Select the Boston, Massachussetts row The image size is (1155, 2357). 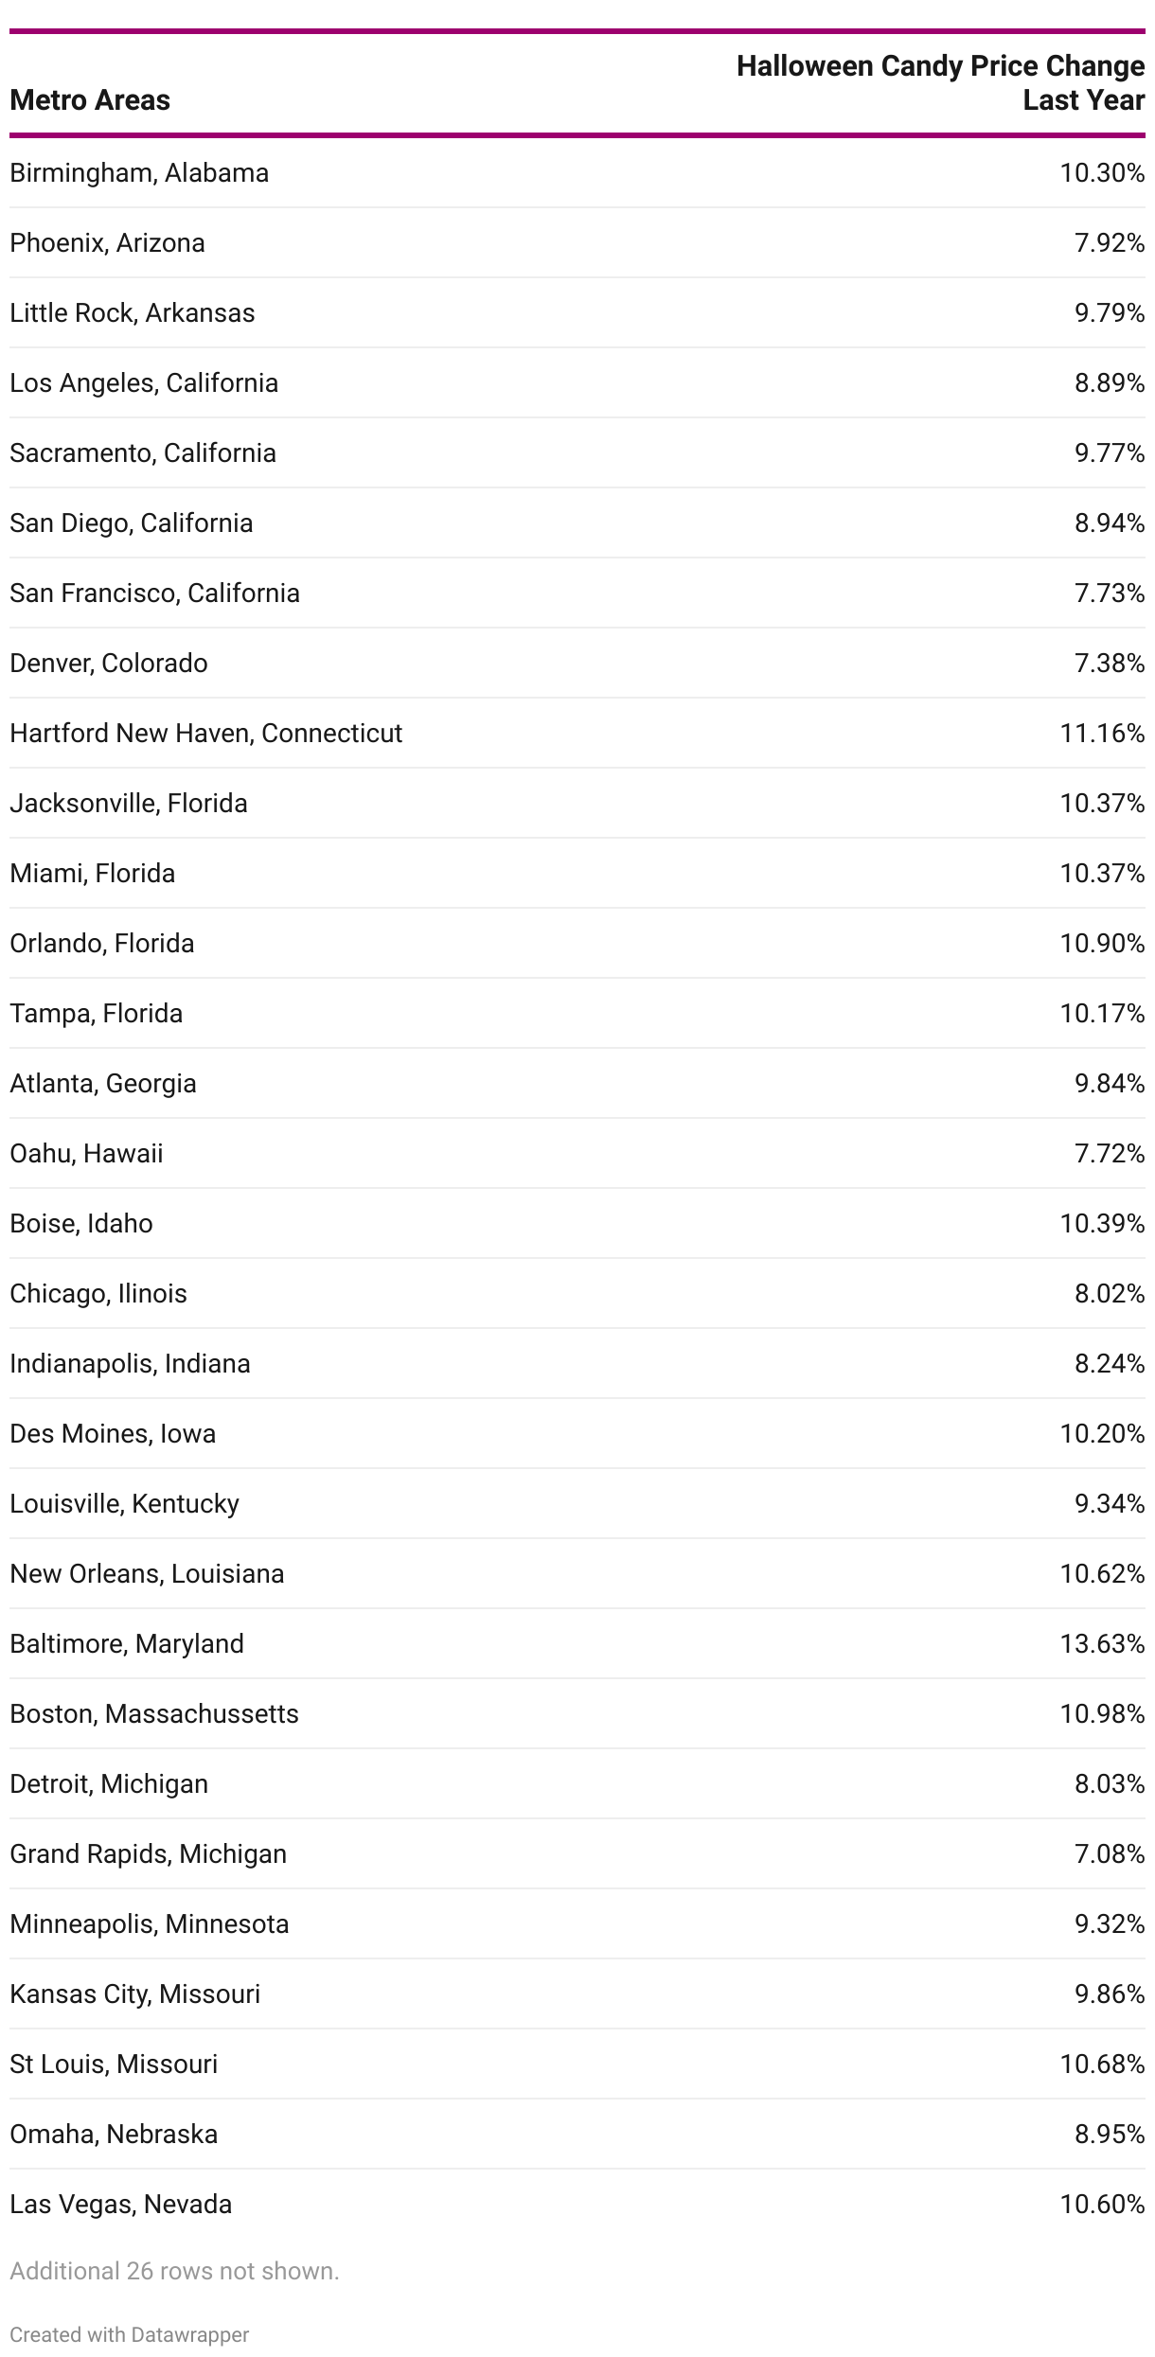577,1714
